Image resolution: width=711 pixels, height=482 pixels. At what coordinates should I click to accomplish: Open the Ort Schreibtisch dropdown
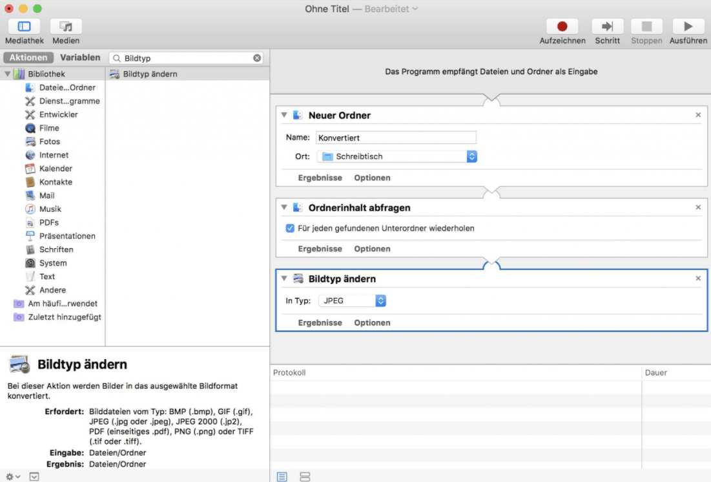[397, 156]
